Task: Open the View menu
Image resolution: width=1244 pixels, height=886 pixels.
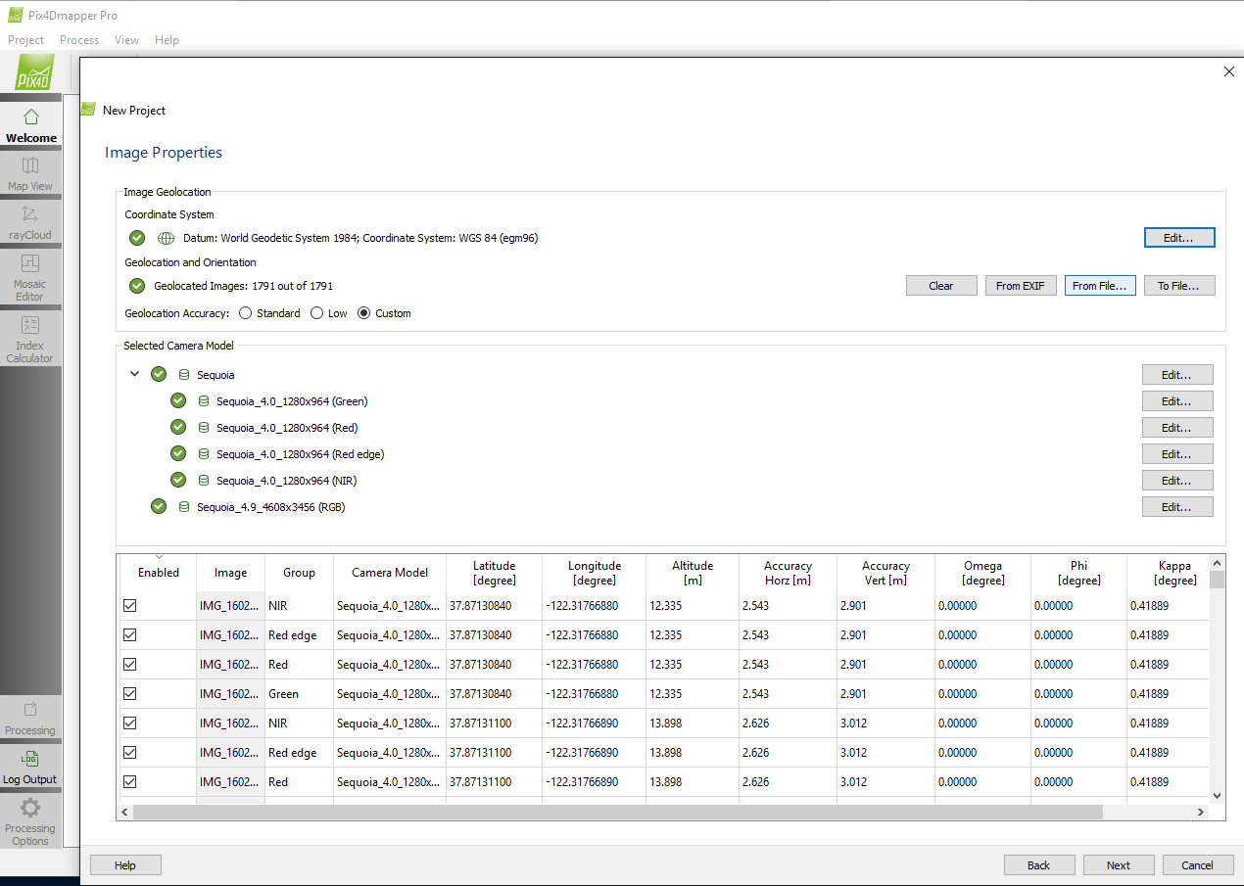Action: 126,40
